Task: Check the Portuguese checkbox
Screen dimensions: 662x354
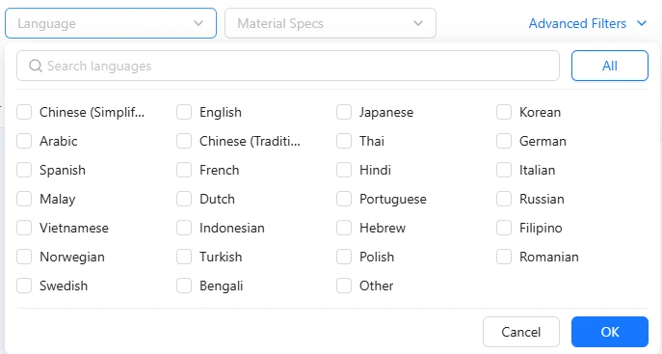Action: point(344,199)
